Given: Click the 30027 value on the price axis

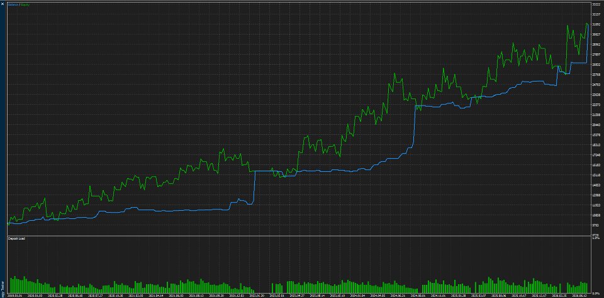Looking at the screenshot, I should (598, 34).
